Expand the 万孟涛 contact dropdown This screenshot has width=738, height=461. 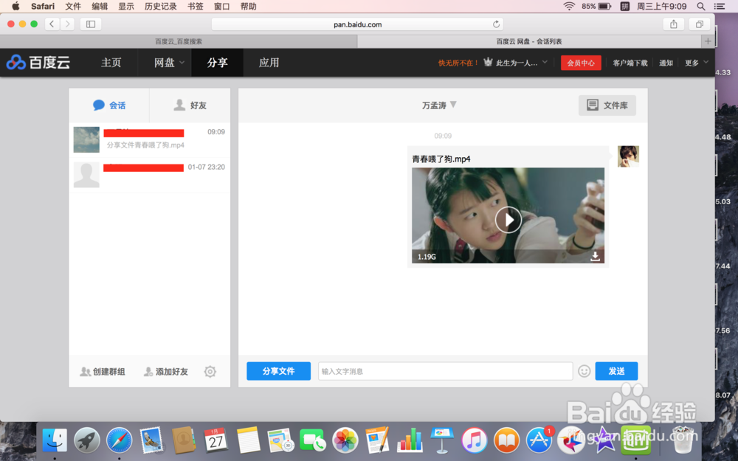pyautogui.click(x=439, y=105)
